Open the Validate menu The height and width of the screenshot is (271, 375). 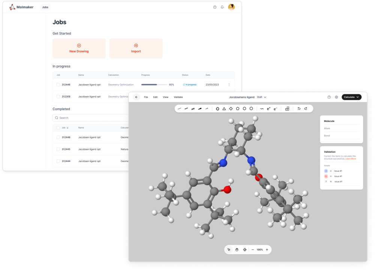tap(178, 97)
